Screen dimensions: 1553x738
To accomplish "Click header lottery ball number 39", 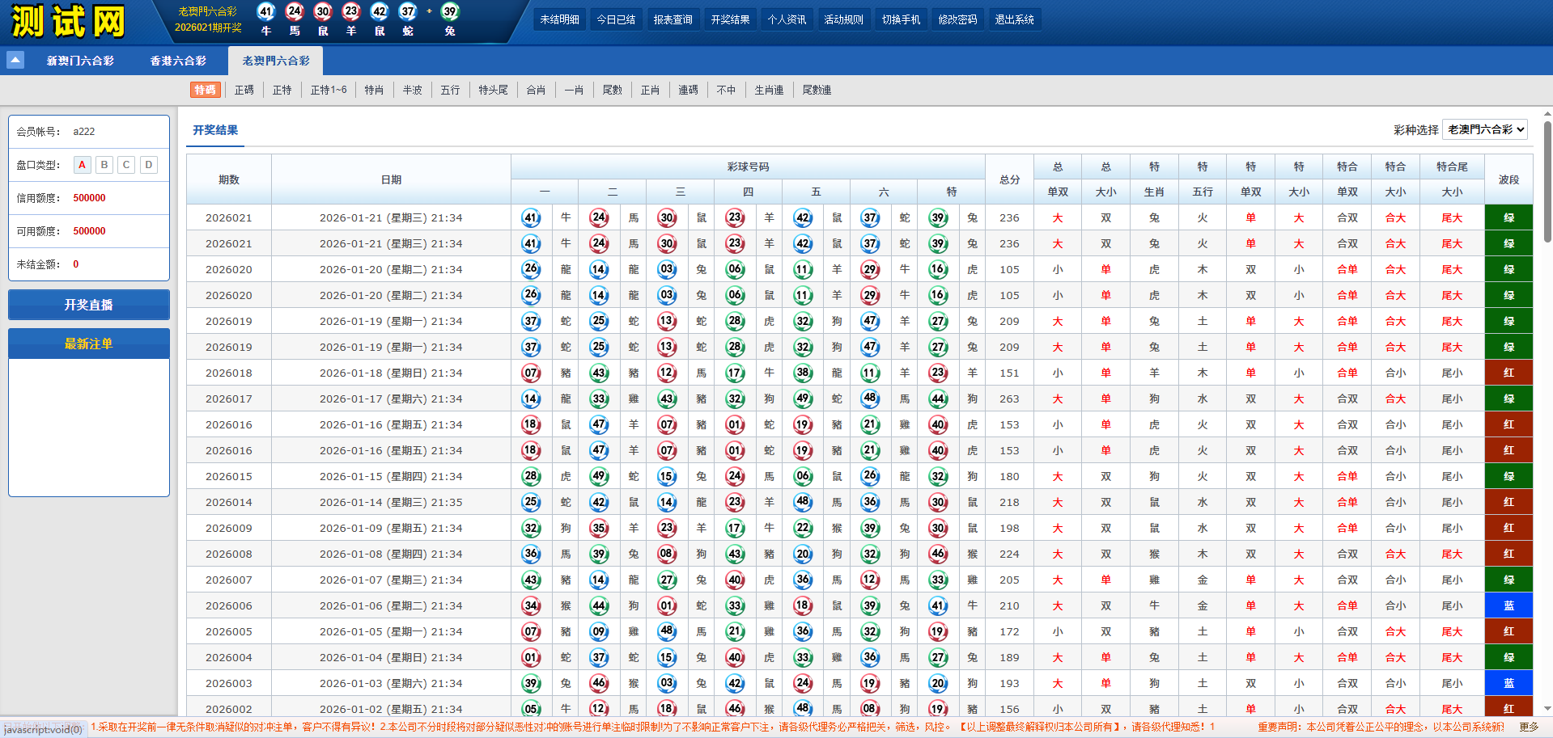I will click(x=450, y=11).
